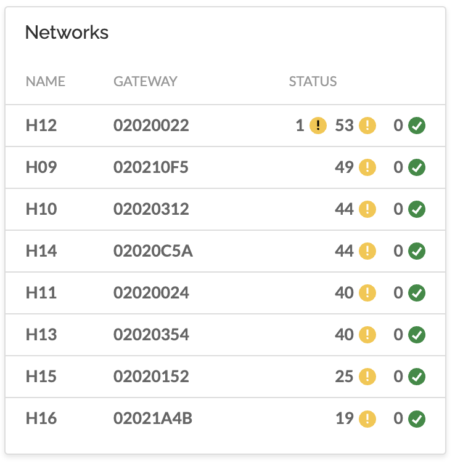The width and height of the screenshot is (455, 464).
Task: Sort by the GATEWAY column header
Action: (x=146, y=81)
